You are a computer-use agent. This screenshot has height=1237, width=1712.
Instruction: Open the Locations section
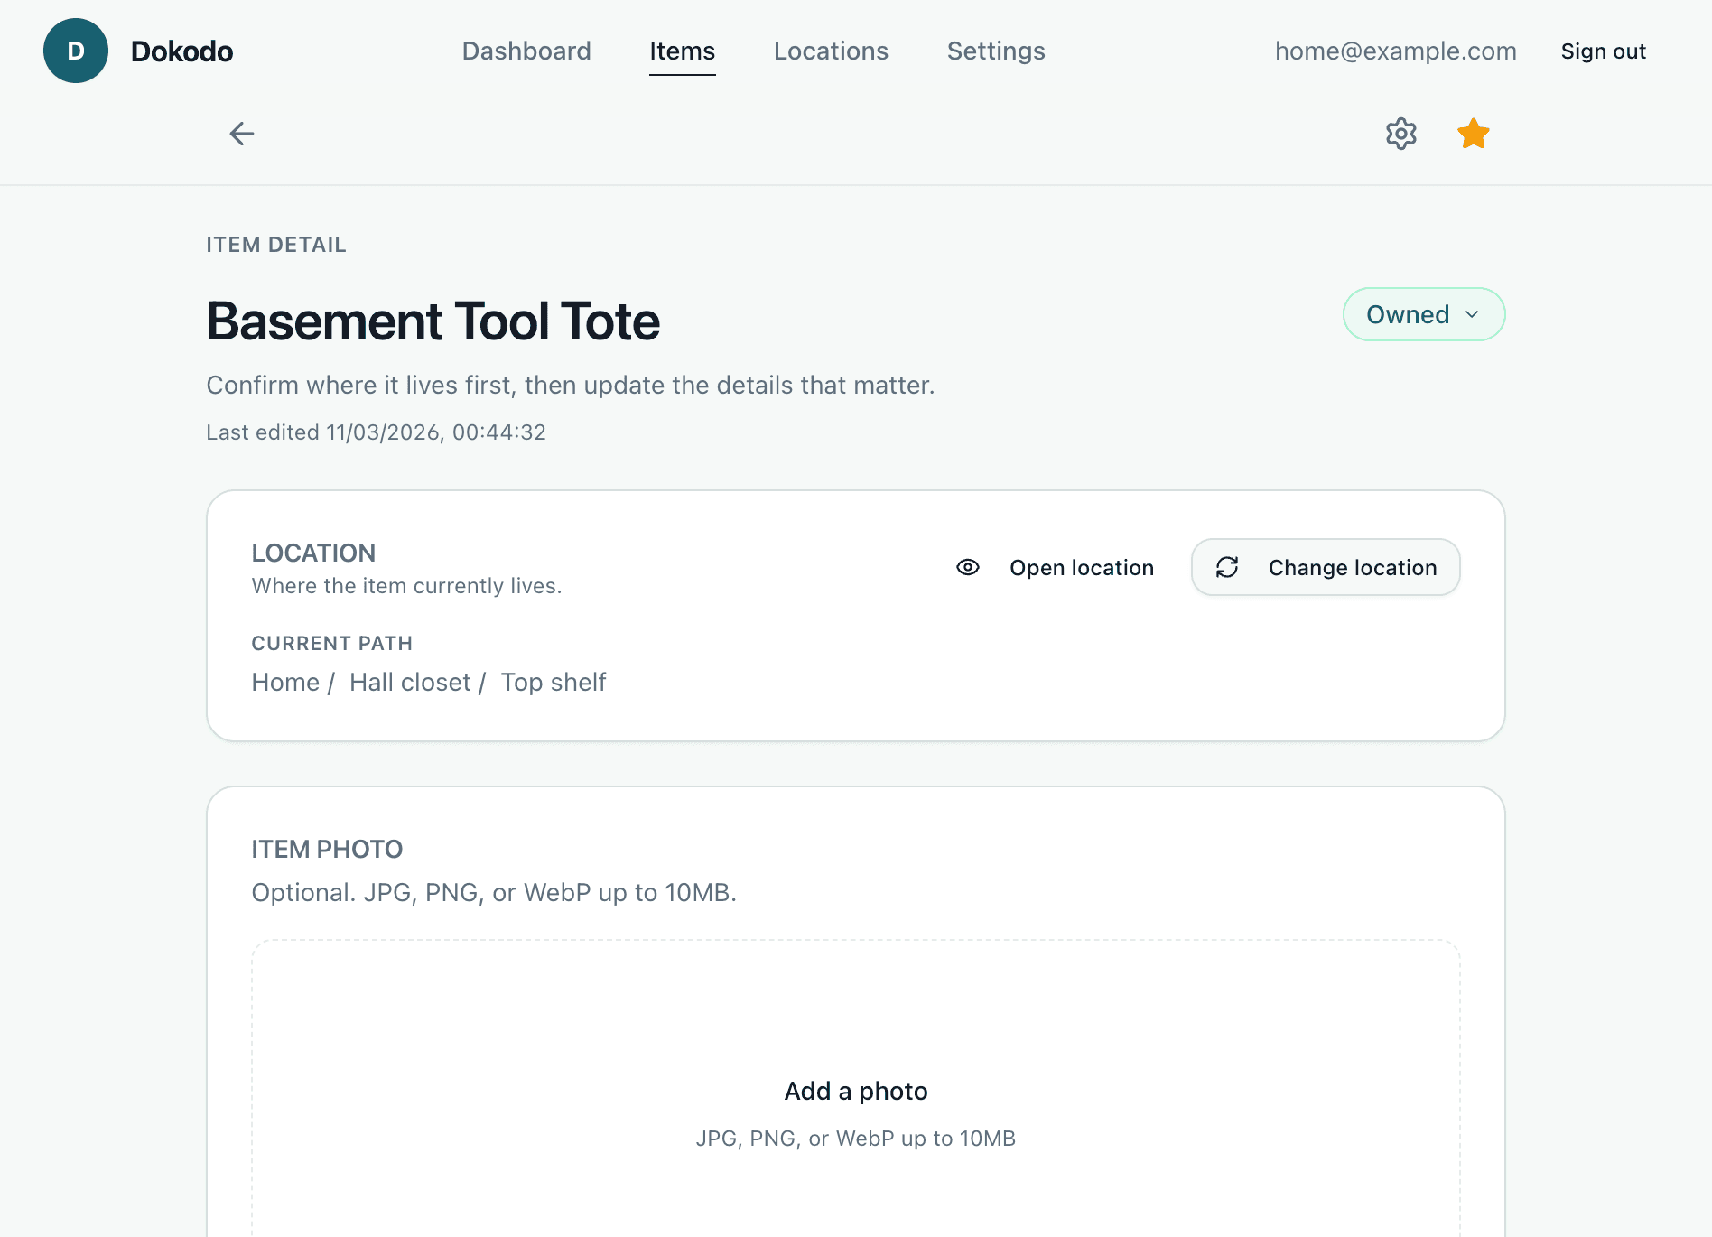click(x=831, y=51)
